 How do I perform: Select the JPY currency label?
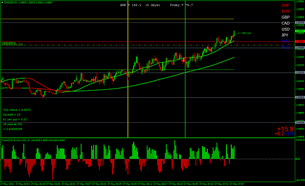[285, 35]
